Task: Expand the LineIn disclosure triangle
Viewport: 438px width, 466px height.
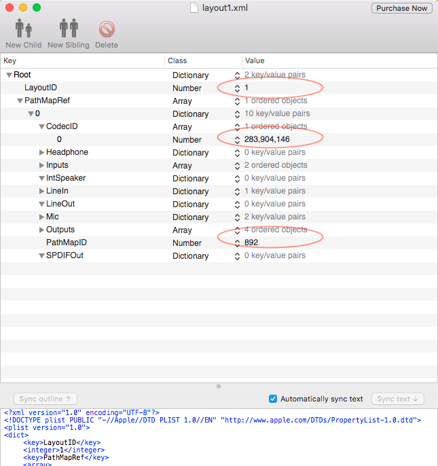Action: point(42,192)
